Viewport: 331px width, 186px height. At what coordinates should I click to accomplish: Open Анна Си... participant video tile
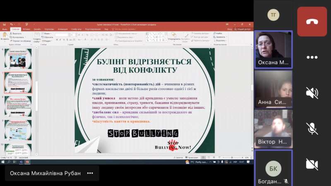(273, 89)
